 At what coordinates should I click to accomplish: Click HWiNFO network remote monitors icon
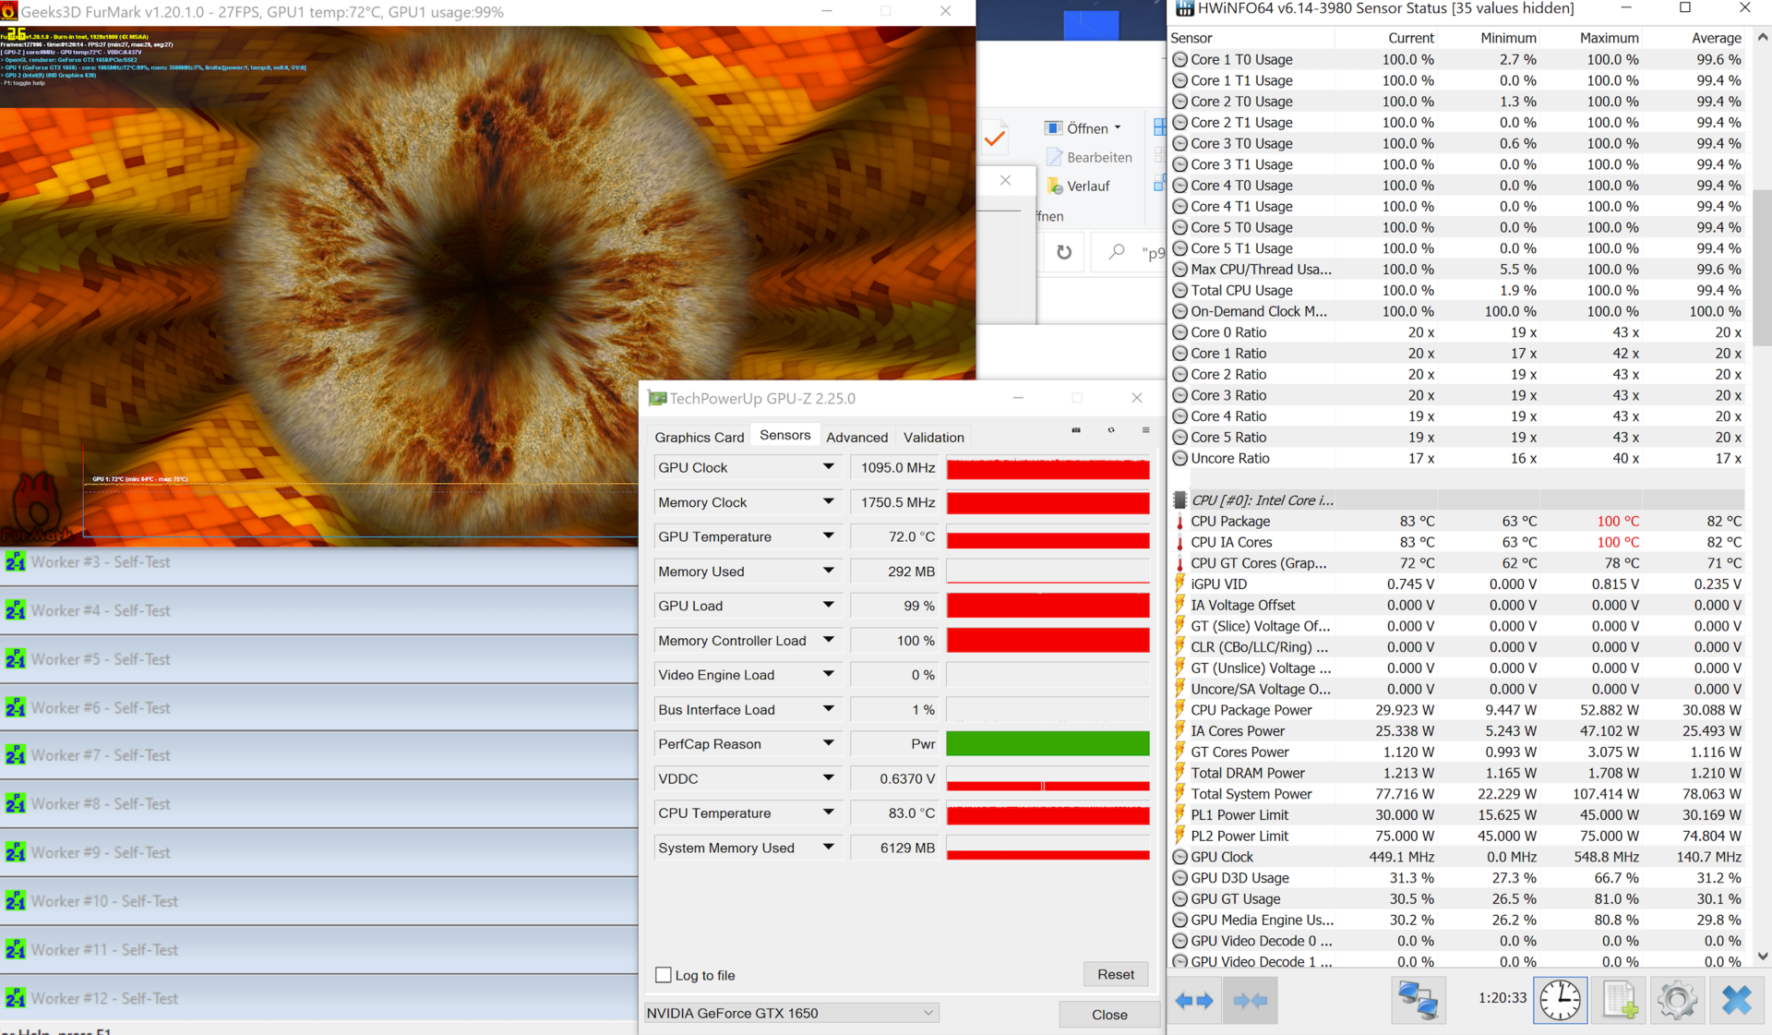(1418, 1001)
